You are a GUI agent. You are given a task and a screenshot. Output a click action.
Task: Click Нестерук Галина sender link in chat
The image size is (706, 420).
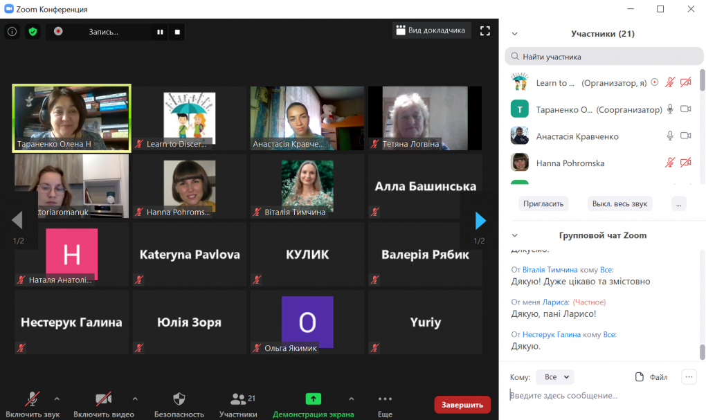pyautogui.click(x=552, y=334)
